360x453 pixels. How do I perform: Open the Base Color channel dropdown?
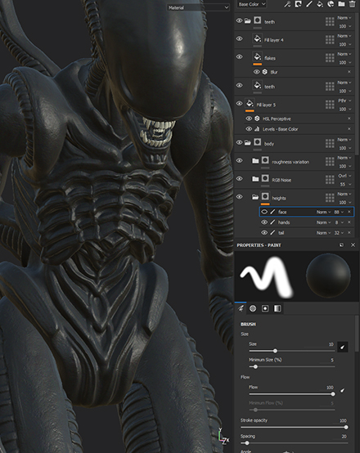coord(251,4)
